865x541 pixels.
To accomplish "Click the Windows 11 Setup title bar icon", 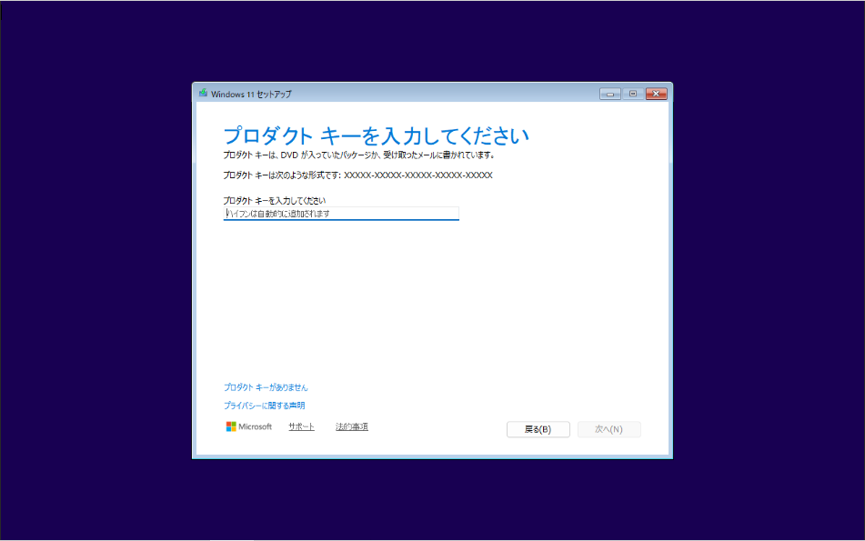I will pyautogui.click(x=202, y=93).
